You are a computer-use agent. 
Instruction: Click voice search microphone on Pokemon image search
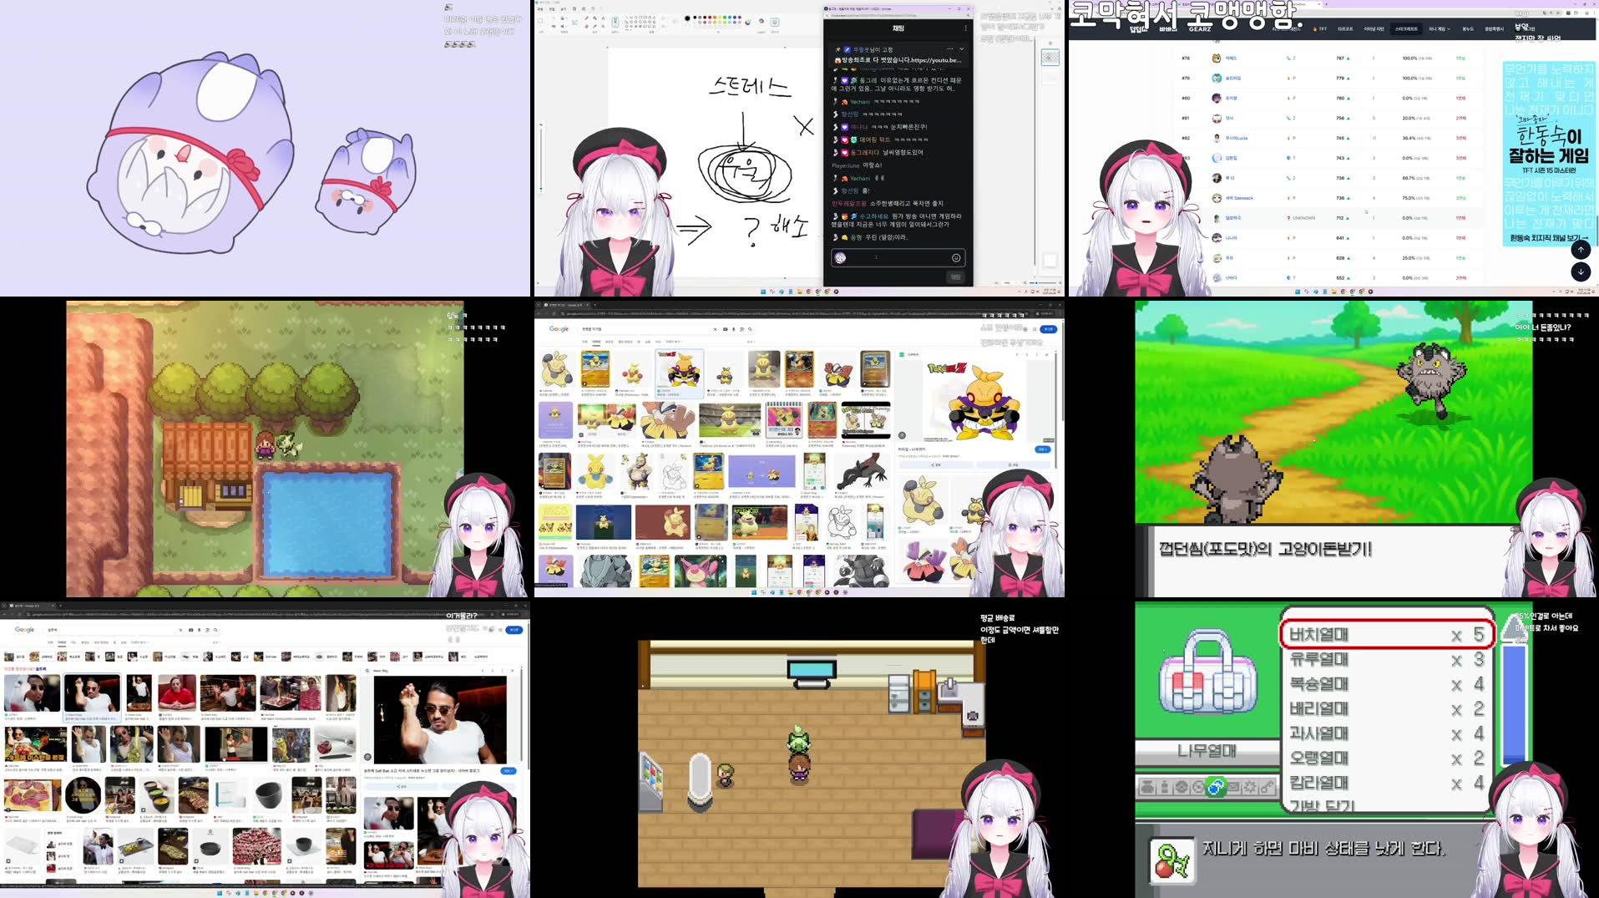(x=733, y=329)
